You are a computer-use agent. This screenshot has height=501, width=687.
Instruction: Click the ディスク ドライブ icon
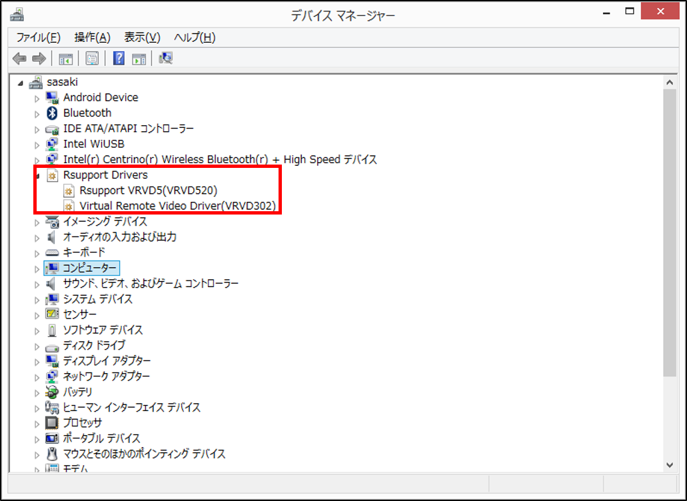coord(52,348)
